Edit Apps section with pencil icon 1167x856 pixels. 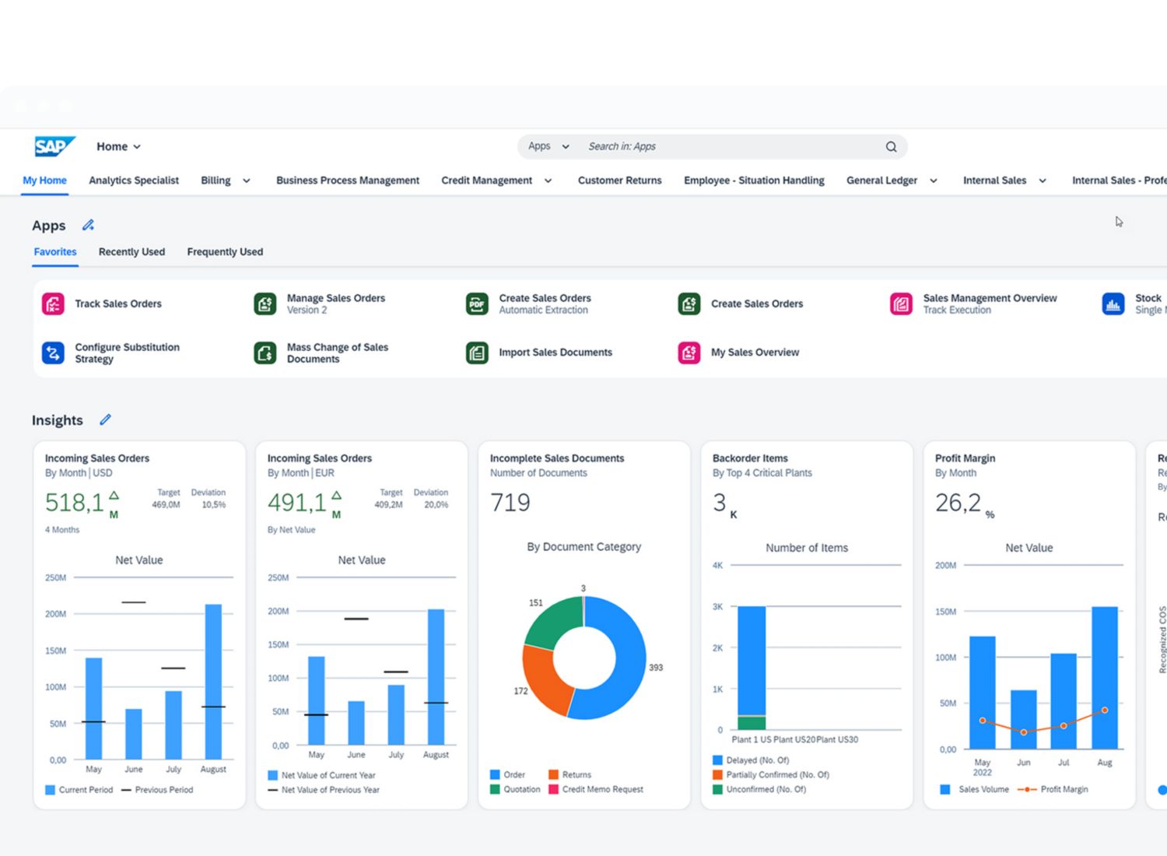88,226
